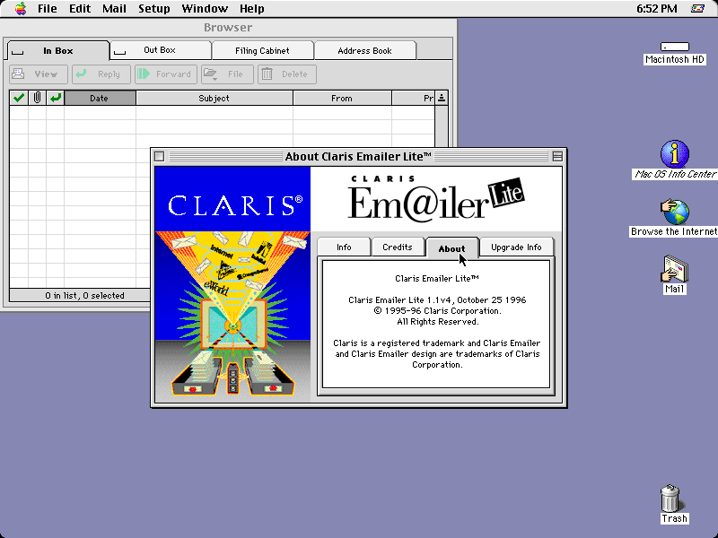Open the Setup menu
Screen dimensions: 718x538
pos(153,9)
